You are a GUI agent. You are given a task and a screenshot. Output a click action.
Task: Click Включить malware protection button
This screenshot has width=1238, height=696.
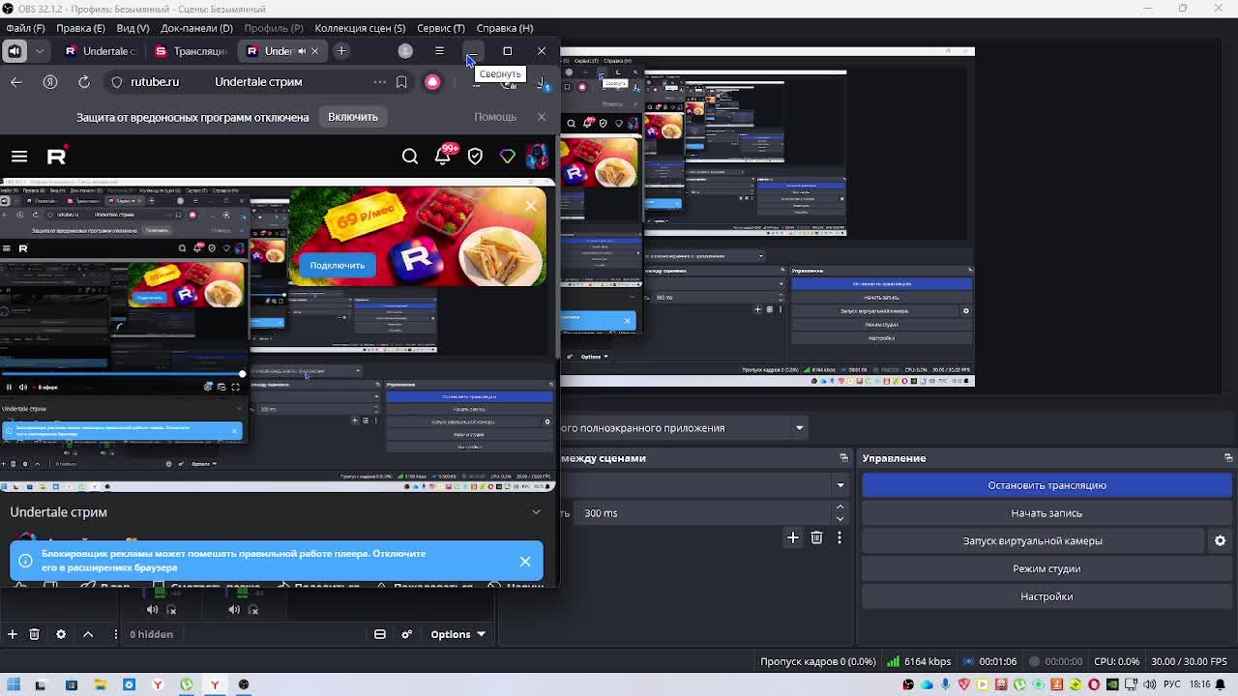click(353, 117)
